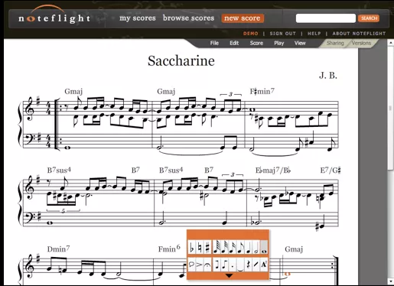Image resolution: width=394 pixels, height=286 pixels.
Task: Apply the accent articulation from the palette
Action: click(200, 265)
